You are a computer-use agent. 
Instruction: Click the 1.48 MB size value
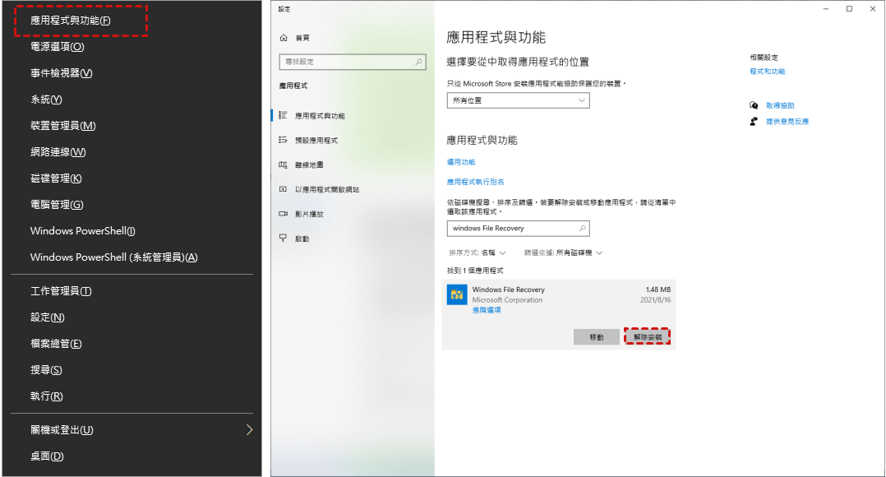point(658,289)
